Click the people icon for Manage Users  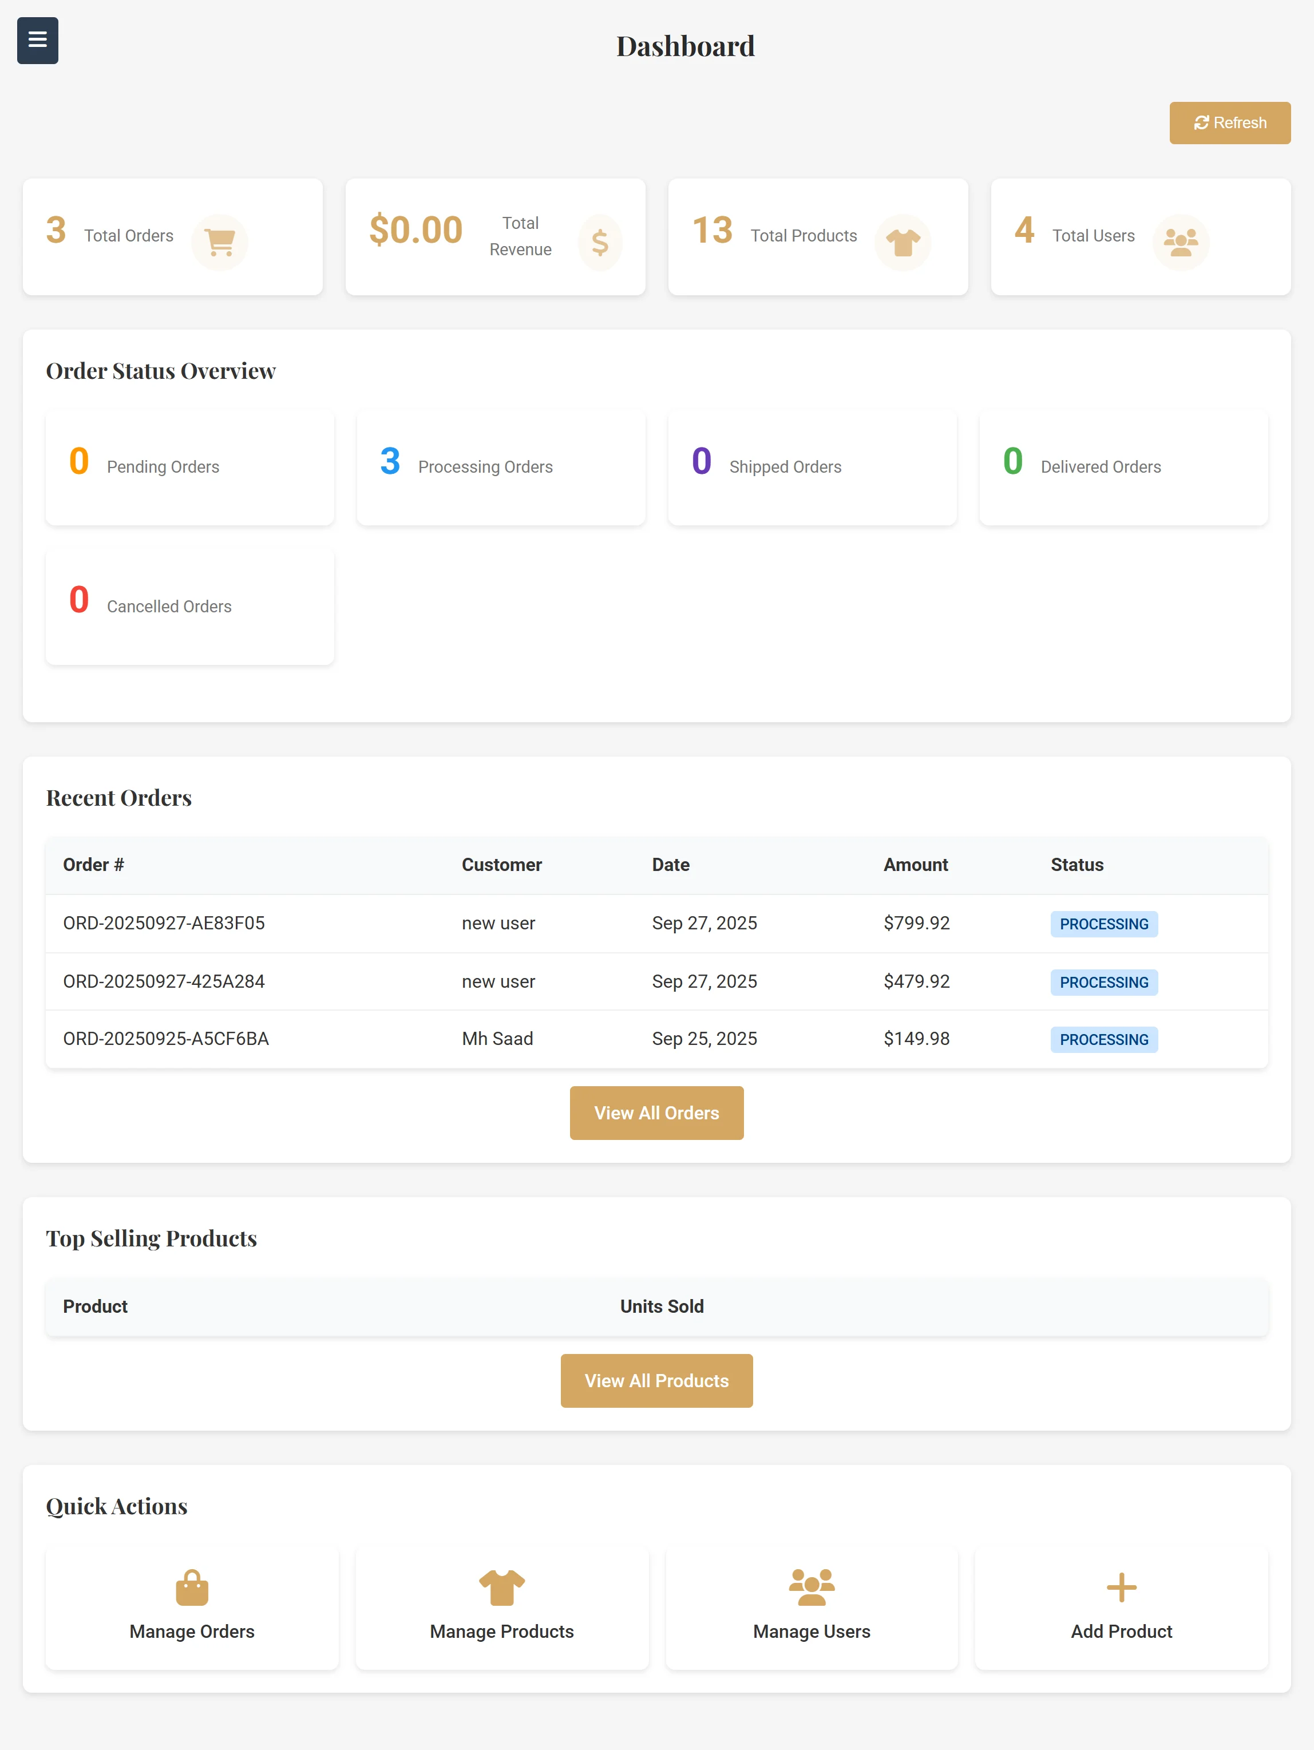click(812, 1587)
